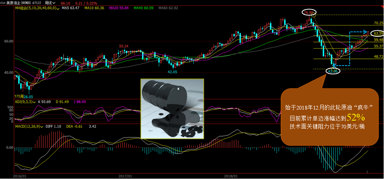Select the MA20 55.84 legend label
This screenshot has width=384, height=179.
pos(118,8)
